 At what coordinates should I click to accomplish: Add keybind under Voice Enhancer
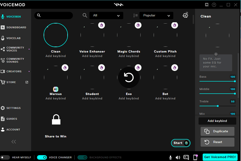point(92,56)
